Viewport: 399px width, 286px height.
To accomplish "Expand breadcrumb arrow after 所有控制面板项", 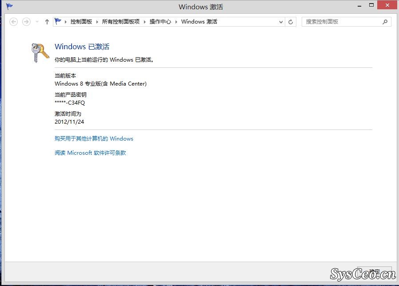I will pos(144,22).
